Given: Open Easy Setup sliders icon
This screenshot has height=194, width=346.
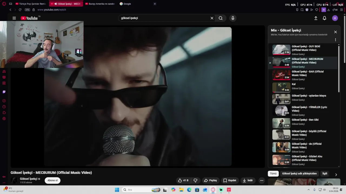Looking at the screenshot, I should click(341, 10).
